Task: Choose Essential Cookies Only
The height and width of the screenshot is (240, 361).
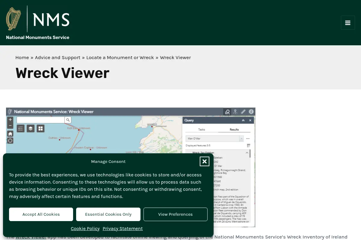Action: (108, 214)
